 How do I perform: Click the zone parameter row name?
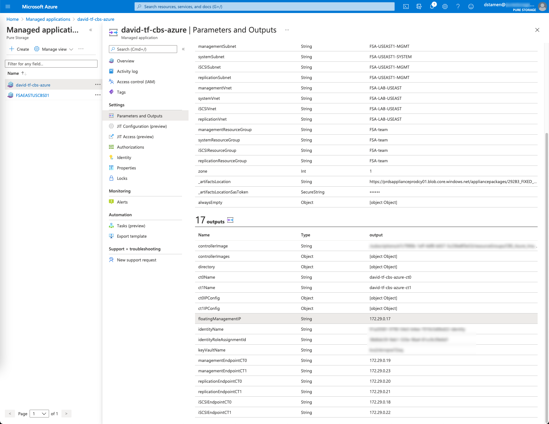[203, 171]
